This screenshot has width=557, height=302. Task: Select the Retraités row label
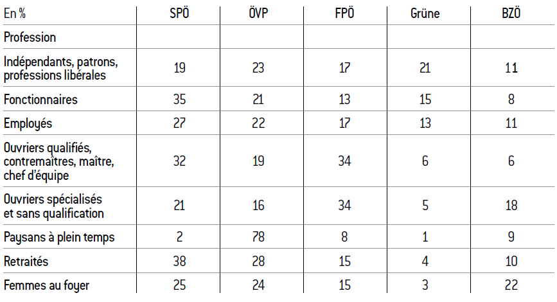pyautogui.click(x=26, y=262)
